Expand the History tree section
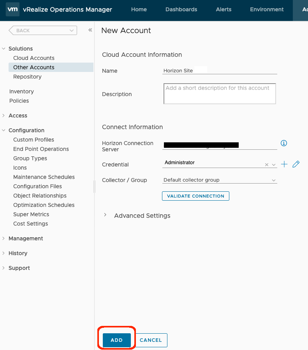This screenshot has height=350, width=308. [4, 253]
